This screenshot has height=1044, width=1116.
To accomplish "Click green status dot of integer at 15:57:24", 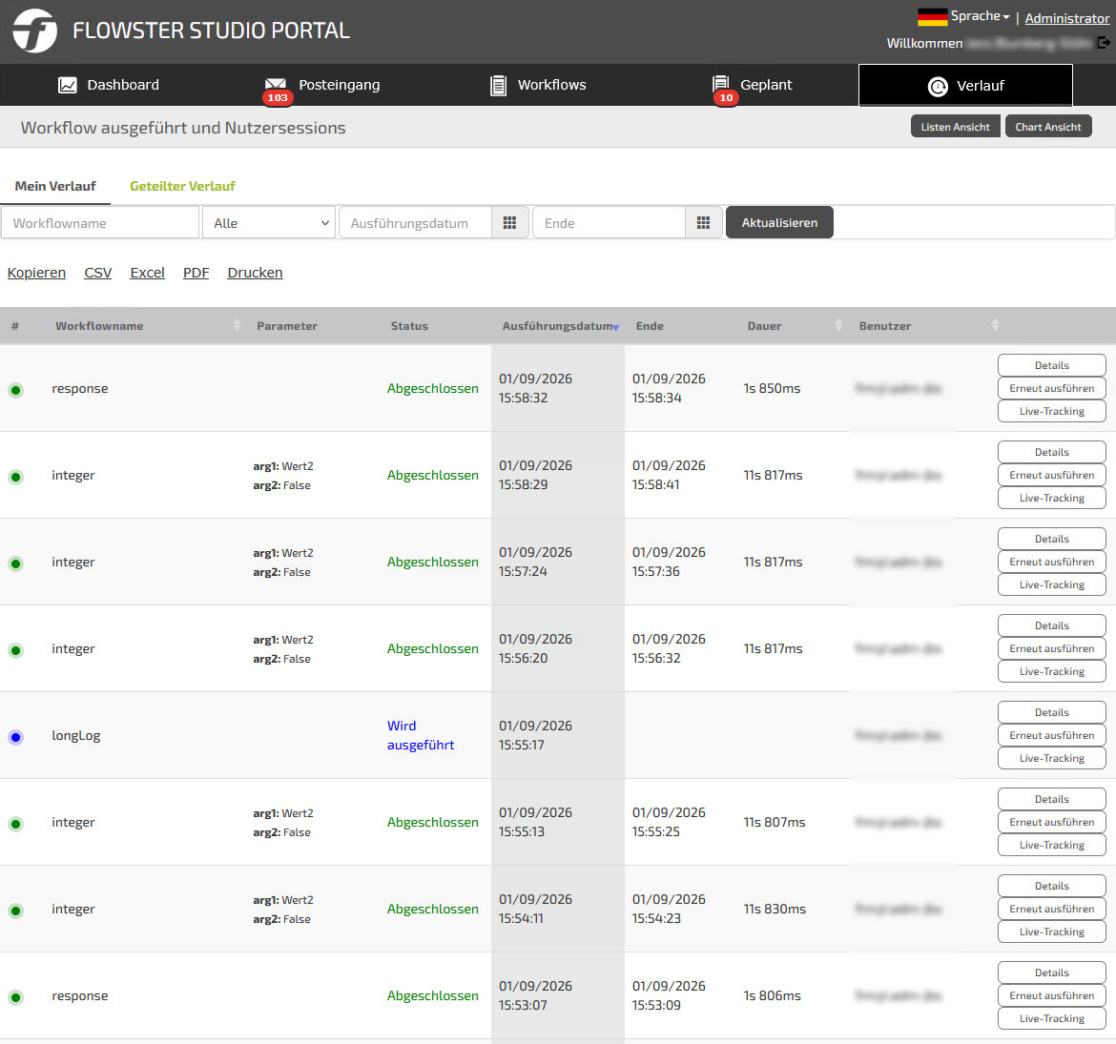I will pyautogui.click(x=15, y=563).
